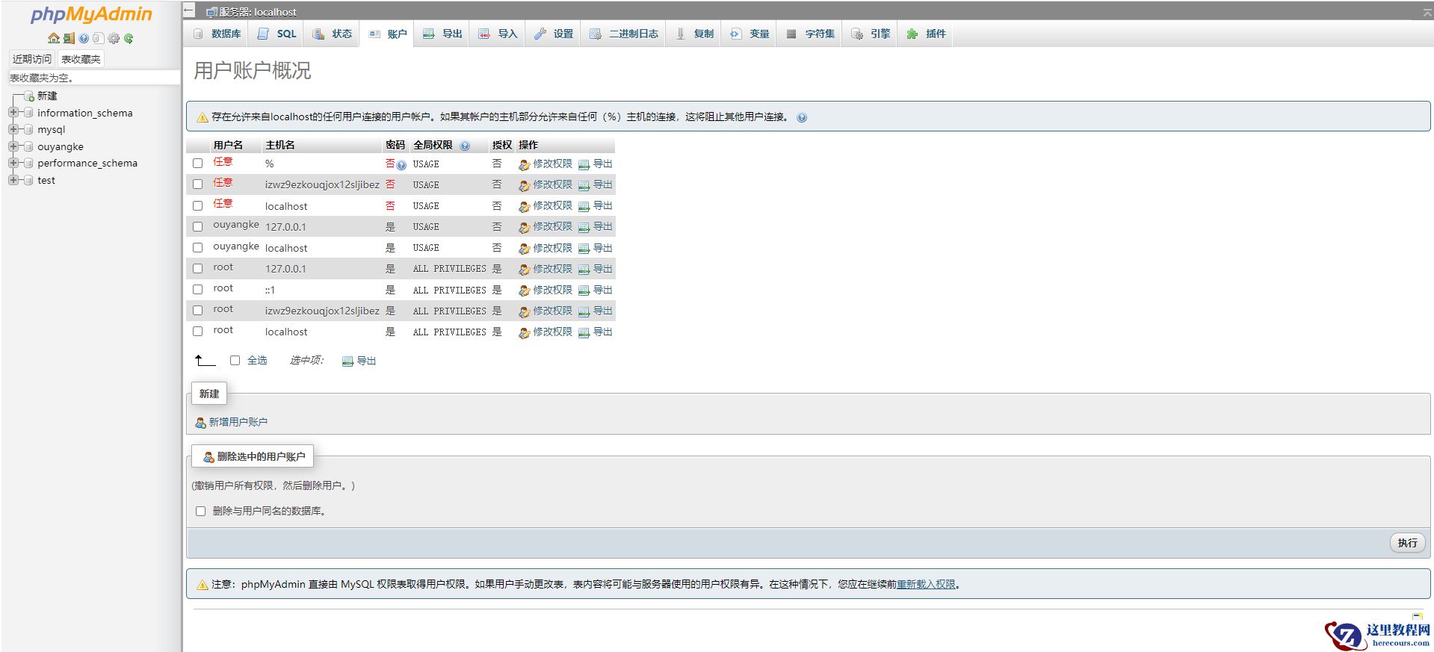Click the database icon next to ouyangke

point(28,147)
